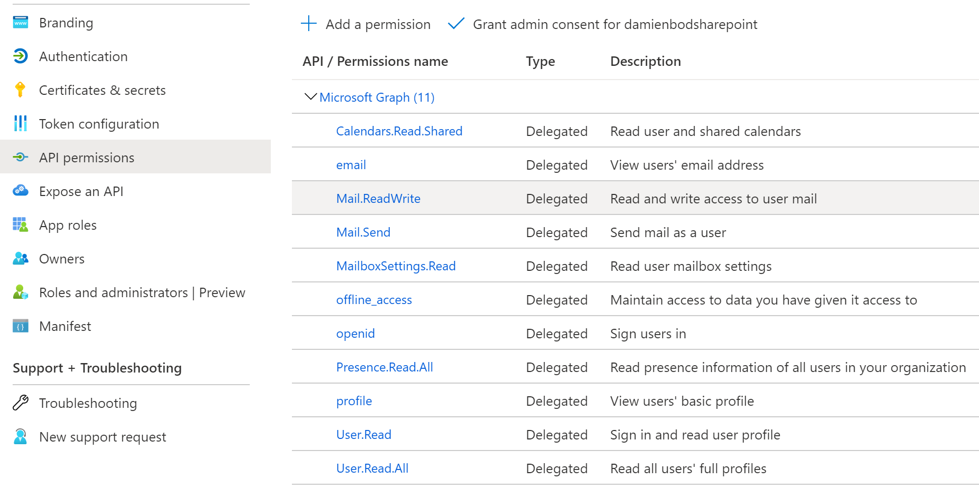Click the Branding sidebar icon

pos(21,23)
